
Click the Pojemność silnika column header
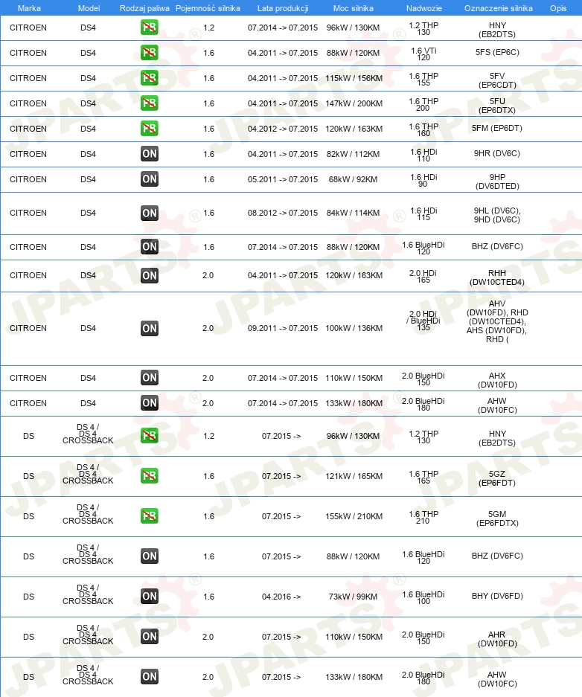pyautogui.click(x=208, y=8)
